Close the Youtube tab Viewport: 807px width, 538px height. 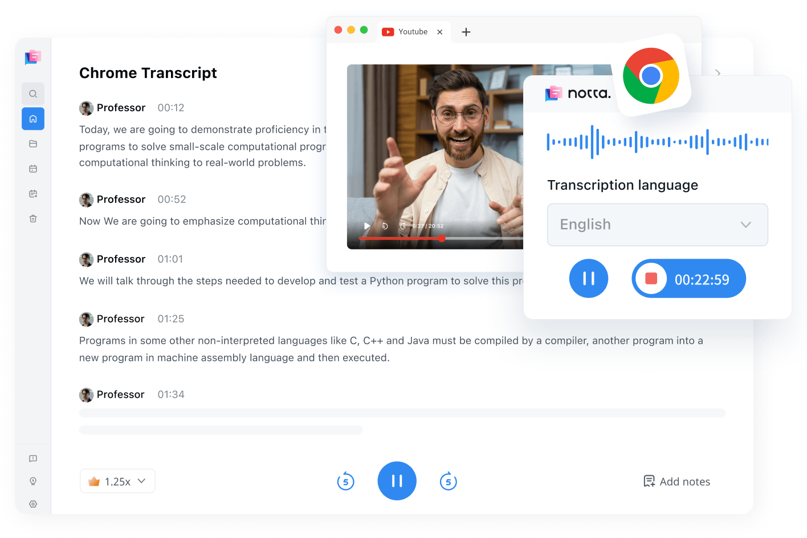[439, 32]
